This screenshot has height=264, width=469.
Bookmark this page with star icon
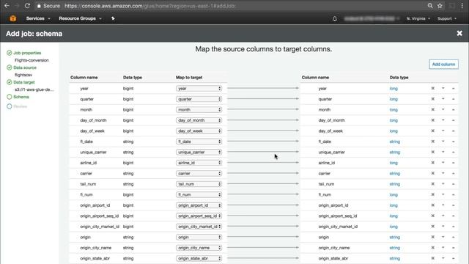[440, 6]
